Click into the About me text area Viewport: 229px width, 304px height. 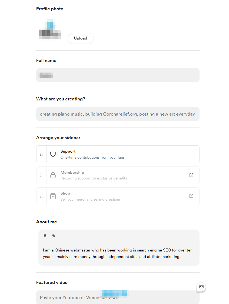pyautogui.click(x=119, y=253)
